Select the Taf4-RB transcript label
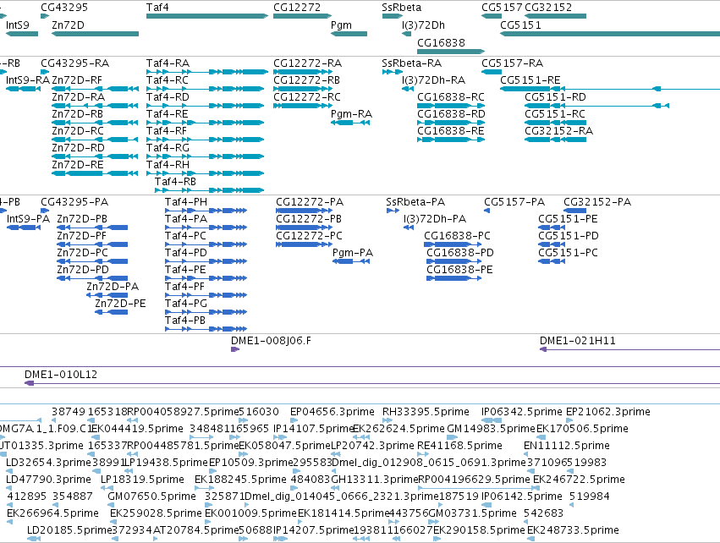 coord(175,181)
